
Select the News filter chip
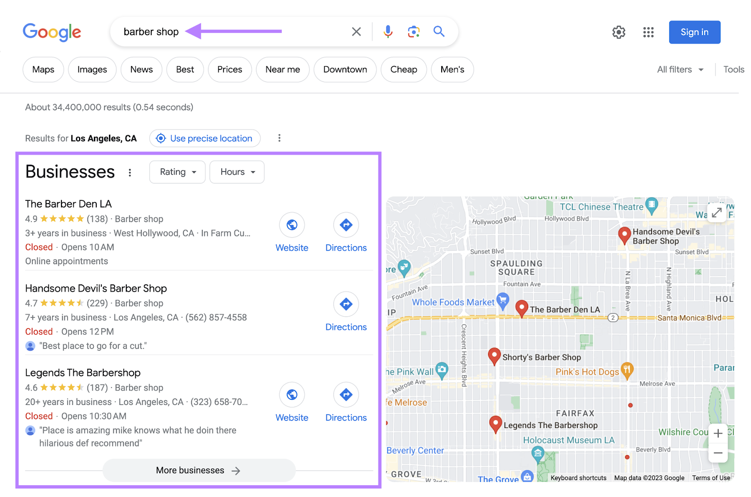pyautogui.click(x=141, y=69)
